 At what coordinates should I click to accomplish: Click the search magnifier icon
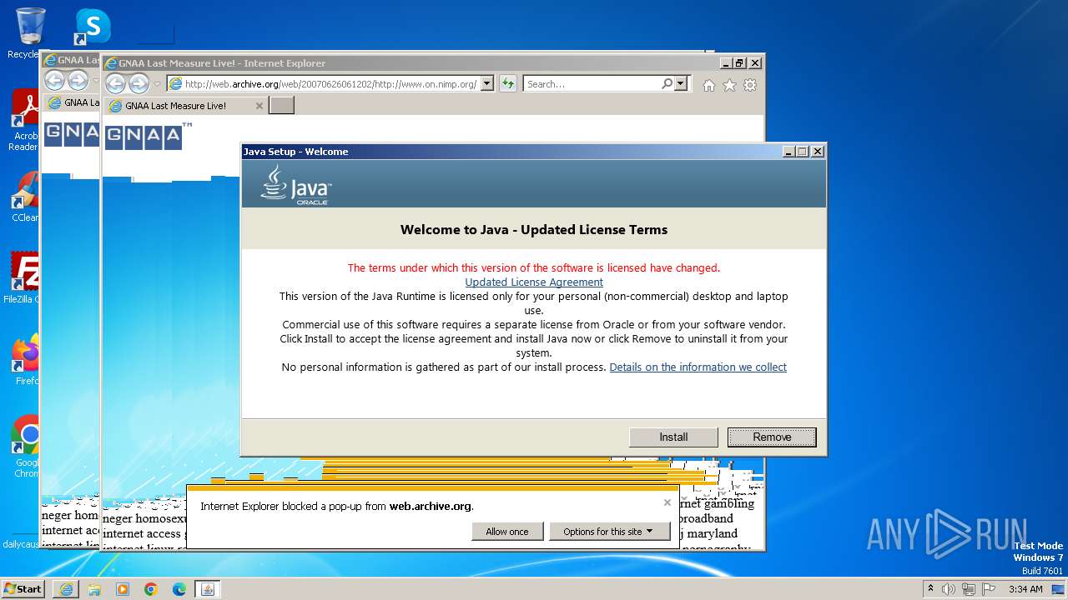point(667,83)
